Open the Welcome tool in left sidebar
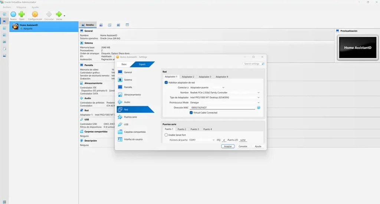 (4, 14)
